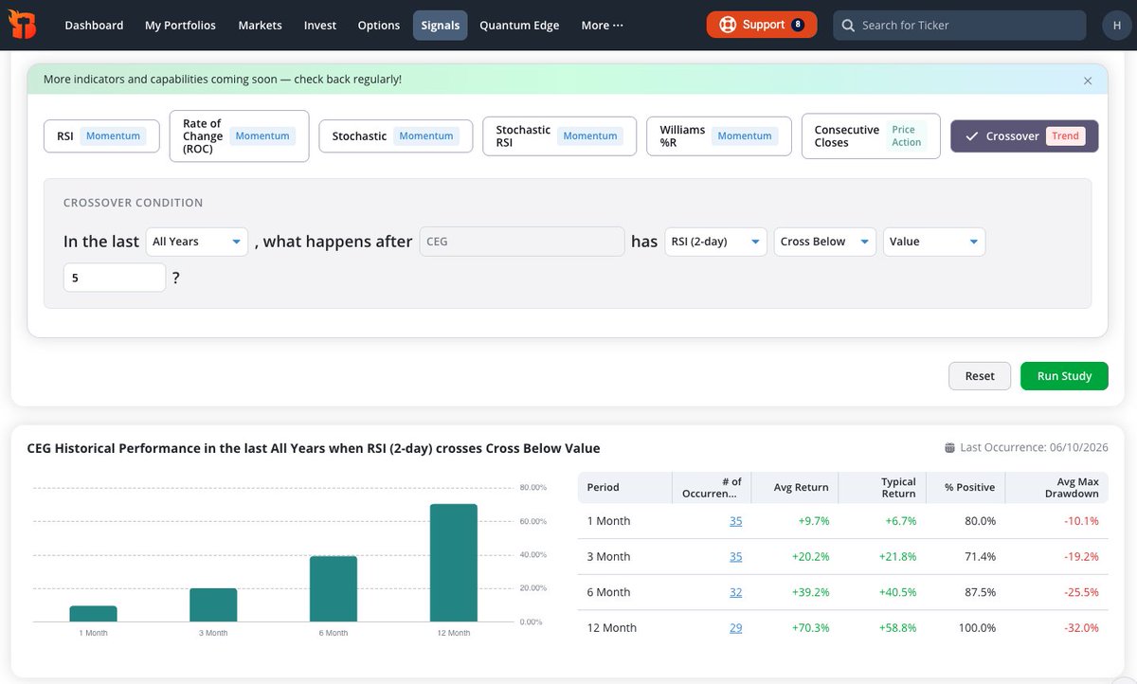The width and height of the screenshot is (1137, 684).
Task: Select the Williams %R indicator
Action: [718, 136]
